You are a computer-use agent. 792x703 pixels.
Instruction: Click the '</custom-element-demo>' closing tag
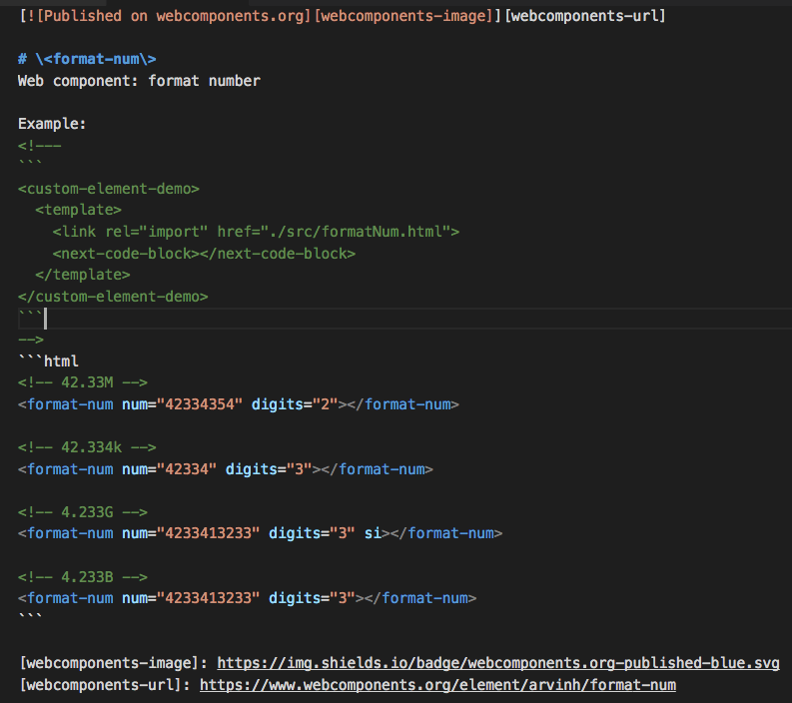point(113,296)
